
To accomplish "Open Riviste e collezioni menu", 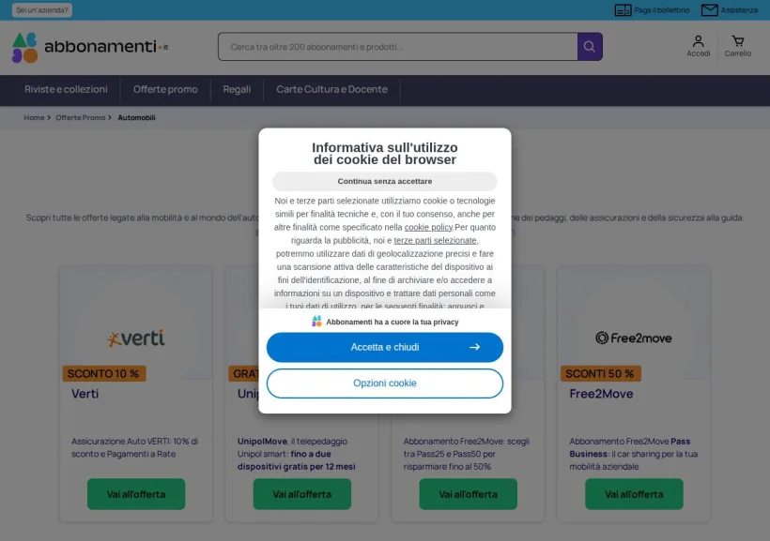I will 66,89.
